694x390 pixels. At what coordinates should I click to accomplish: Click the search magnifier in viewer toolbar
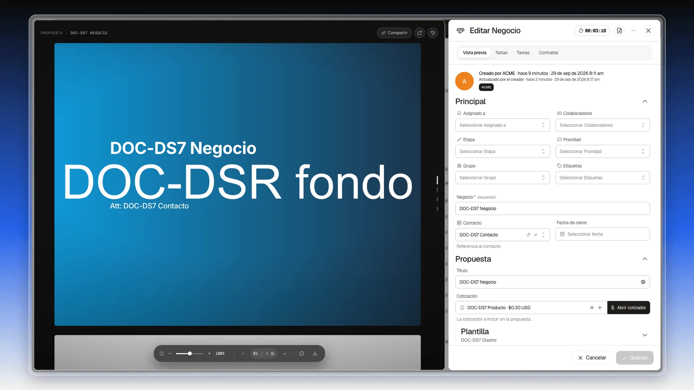pos(162,354)
